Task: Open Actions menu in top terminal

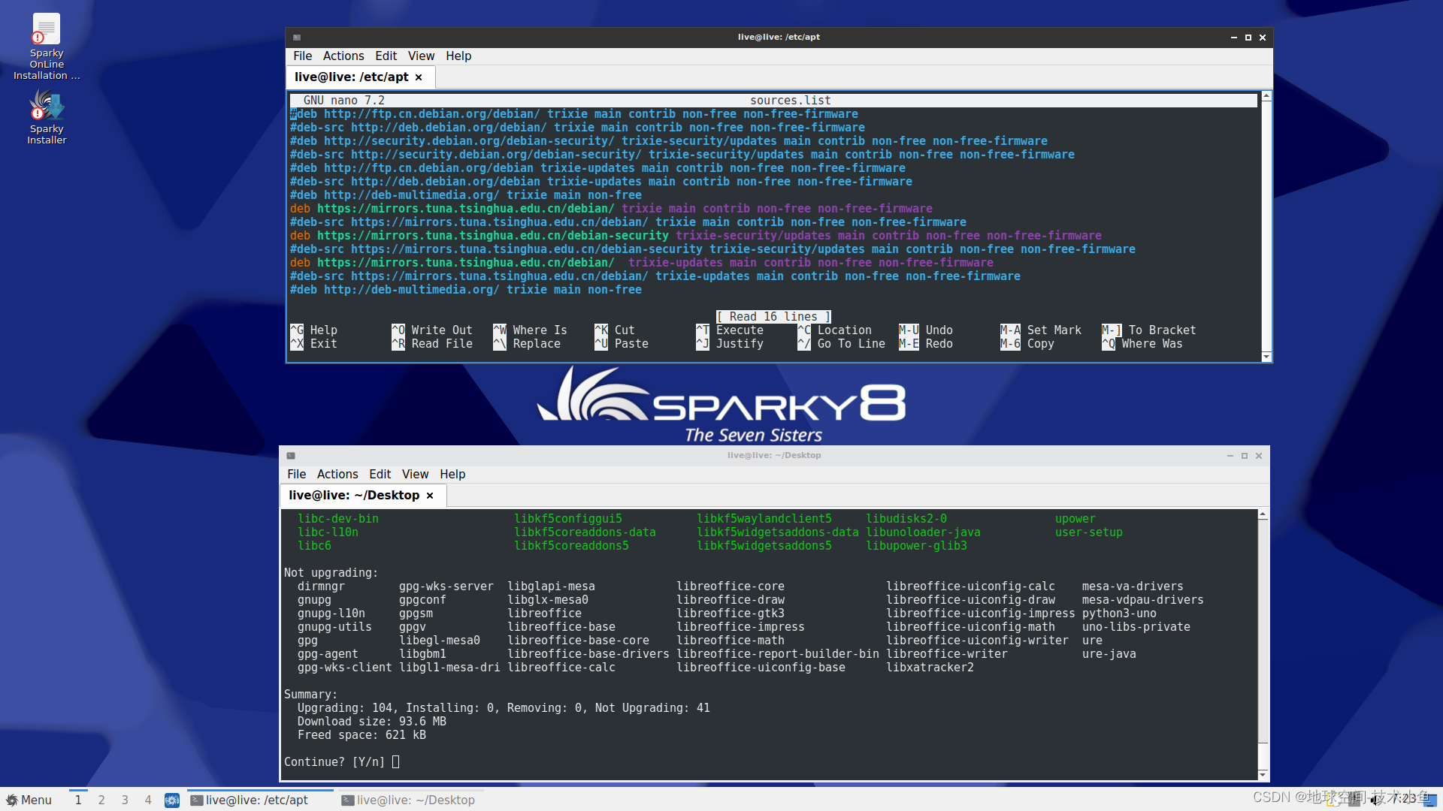Action: pos(343,56)
